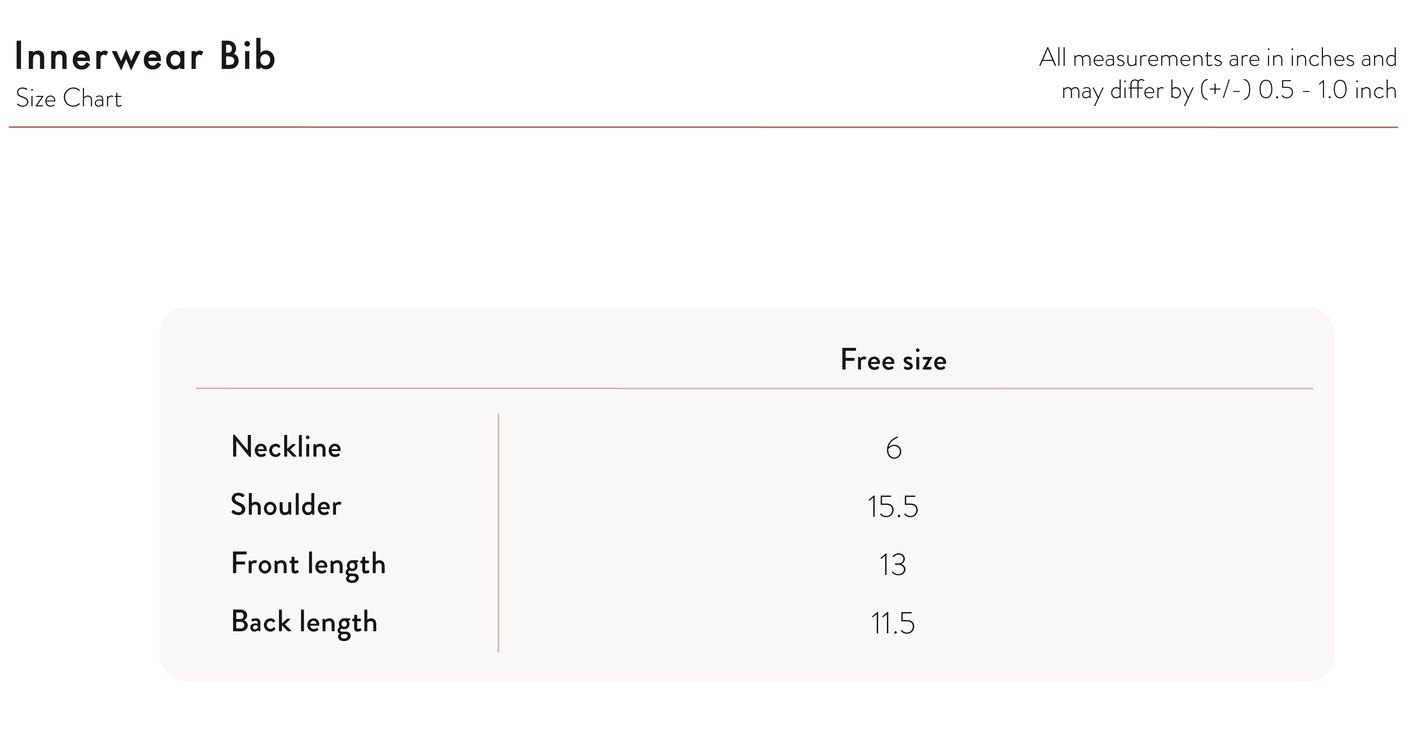
Task: Select the Neckline value 6
Action: [x=894, y=449]
